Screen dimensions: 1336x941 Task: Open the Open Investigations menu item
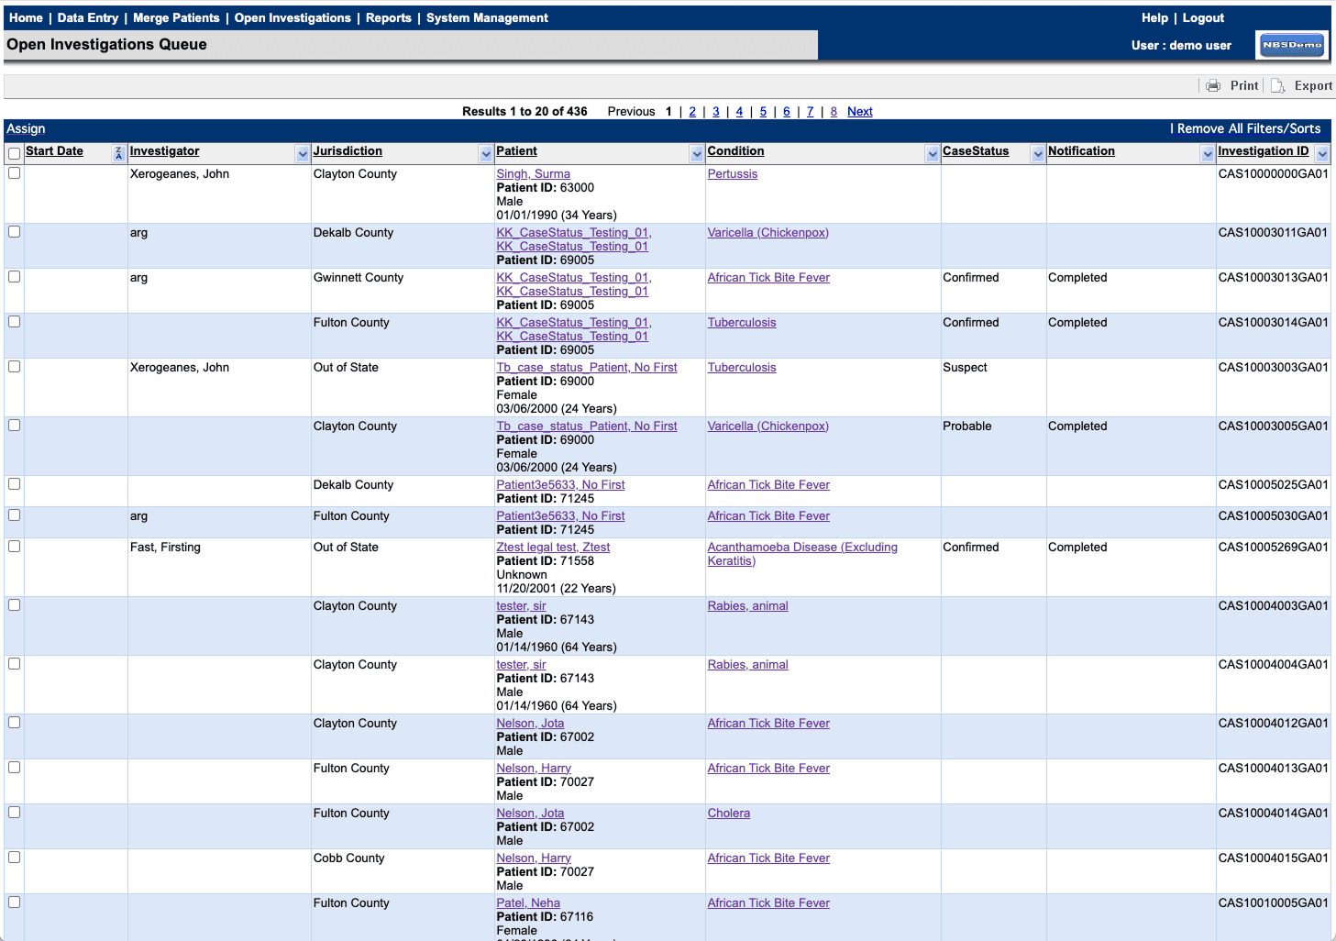[293, 17]
